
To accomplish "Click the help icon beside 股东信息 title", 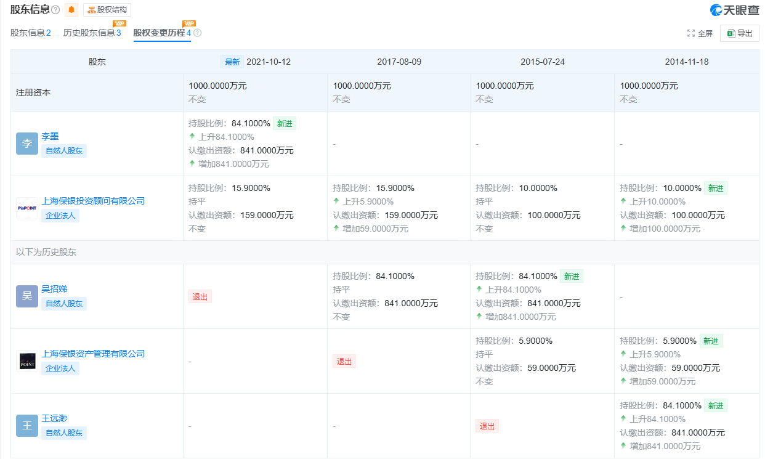I will pyautogui.click(x=55, y=9).
